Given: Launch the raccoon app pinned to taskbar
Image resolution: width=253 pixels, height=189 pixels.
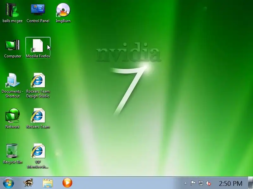Looking at the screenshot, I should (x=28, y=183).
